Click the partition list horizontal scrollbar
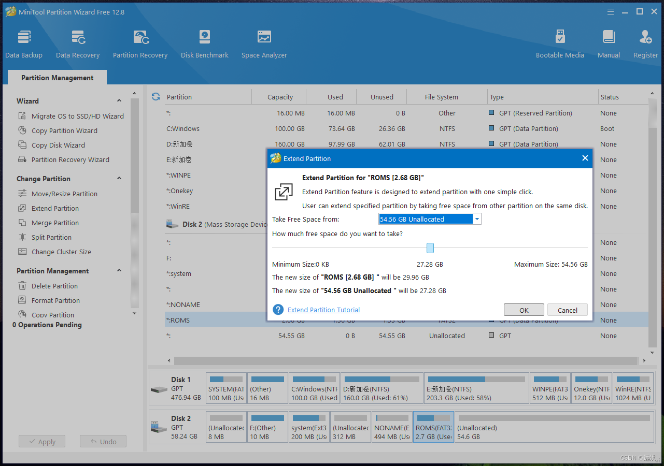The height and width of the screenshot is (466, 664). [x=406, y=360]
